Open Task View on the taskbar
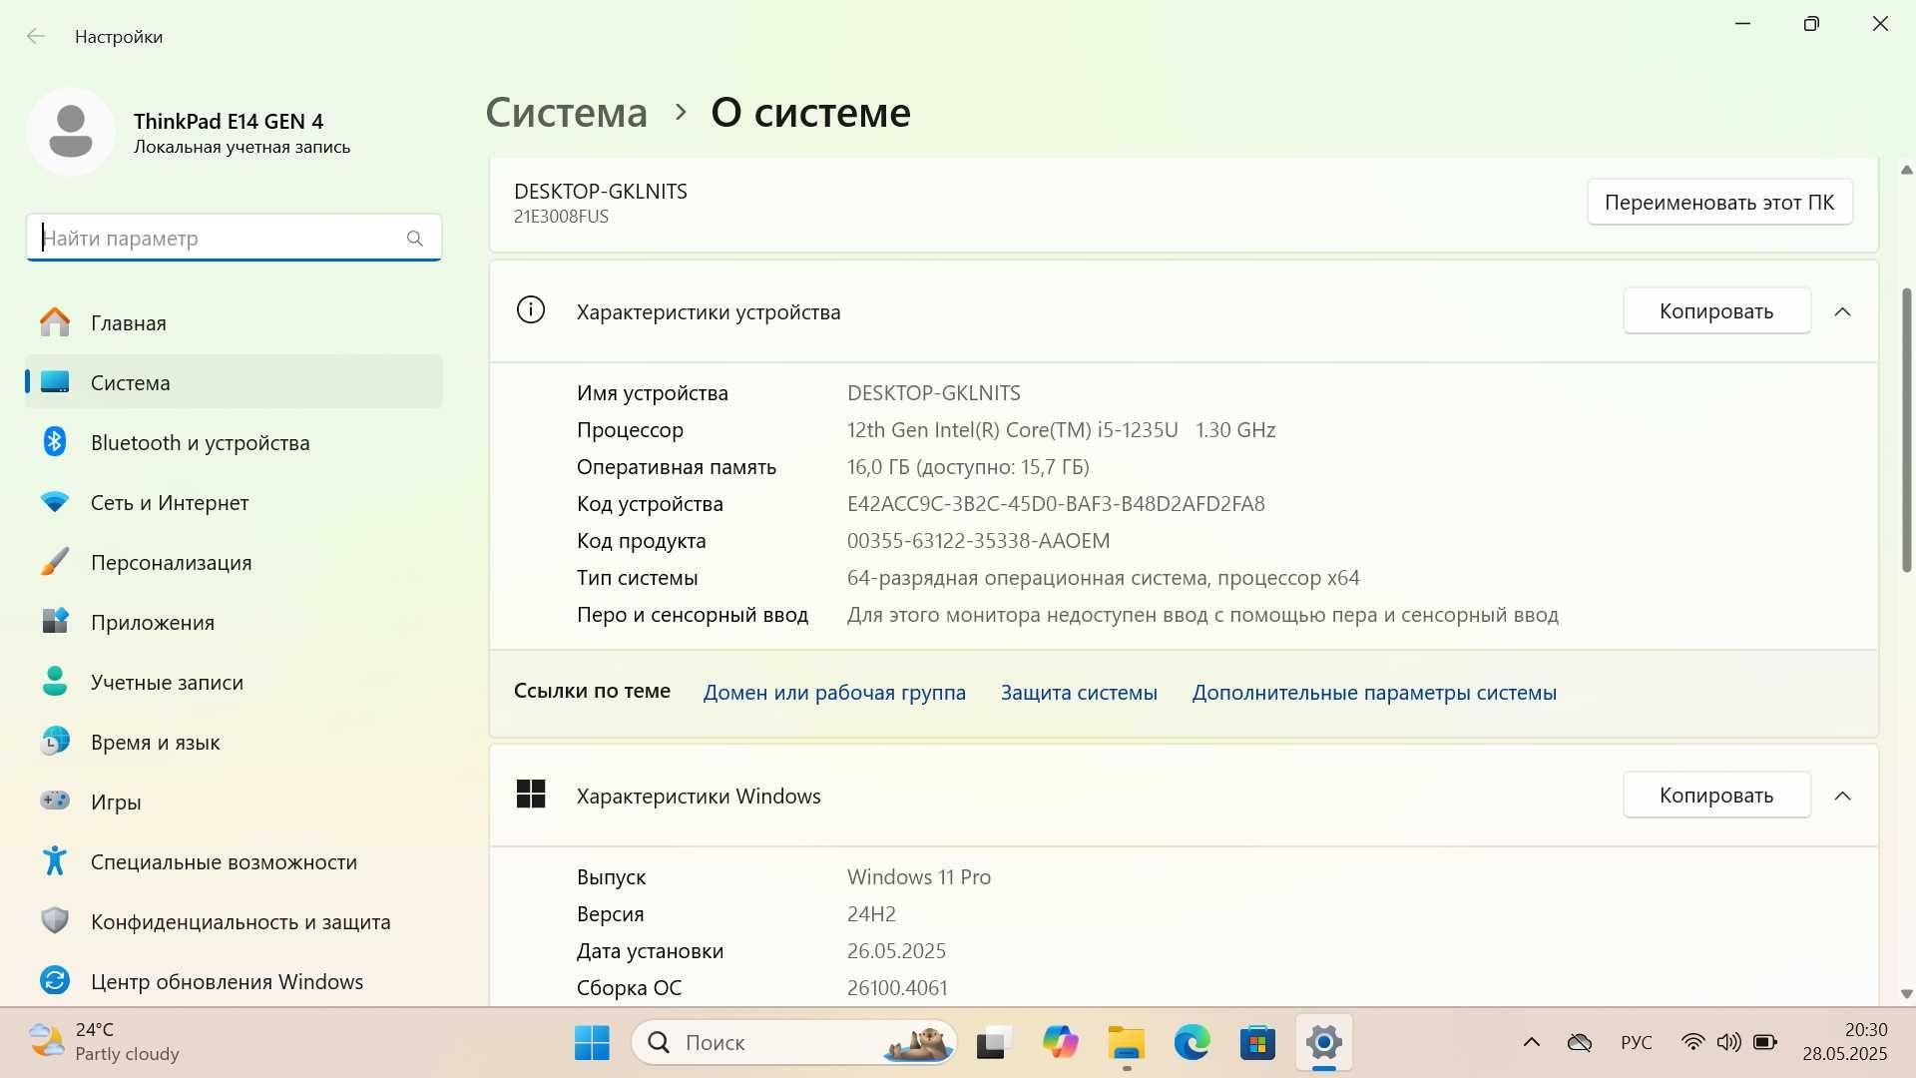 tap(994, 1043)
